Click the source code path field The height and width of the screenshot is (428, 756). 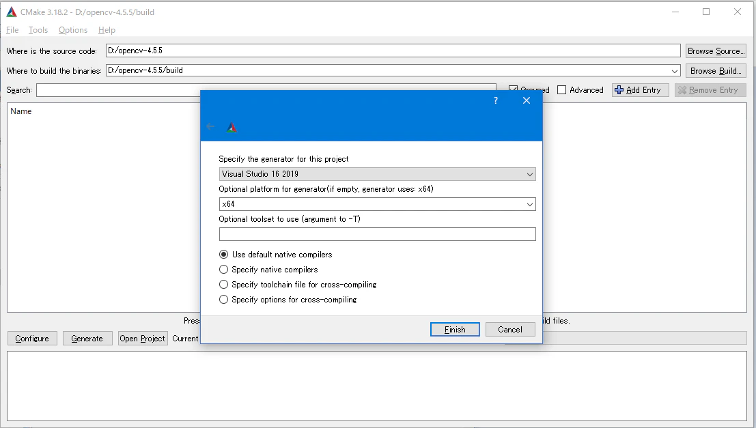[x=393, y=51]
